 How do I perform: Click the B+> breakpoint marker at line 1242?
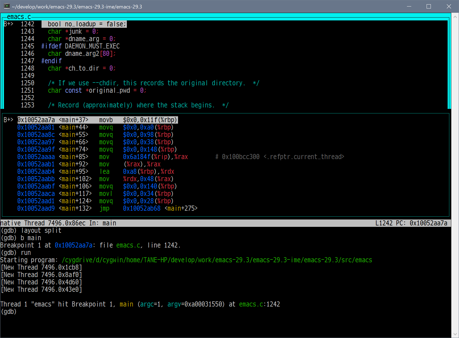click(x=9, y=24)
